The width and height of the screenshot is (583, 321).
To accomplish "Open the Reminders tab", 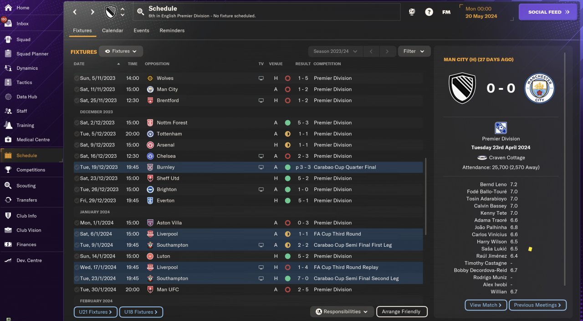I will click(172, 31).
